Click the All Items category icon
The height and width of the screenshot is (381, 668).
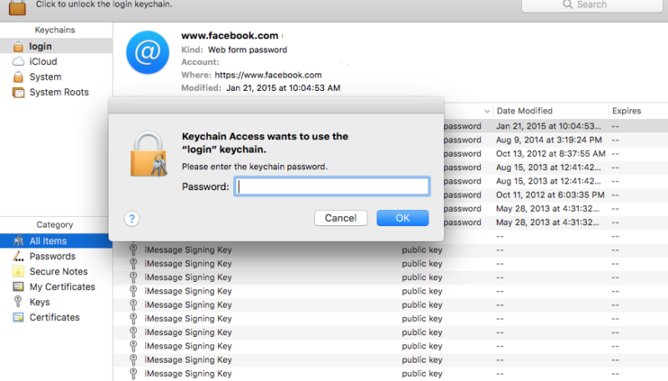(18, 241)
